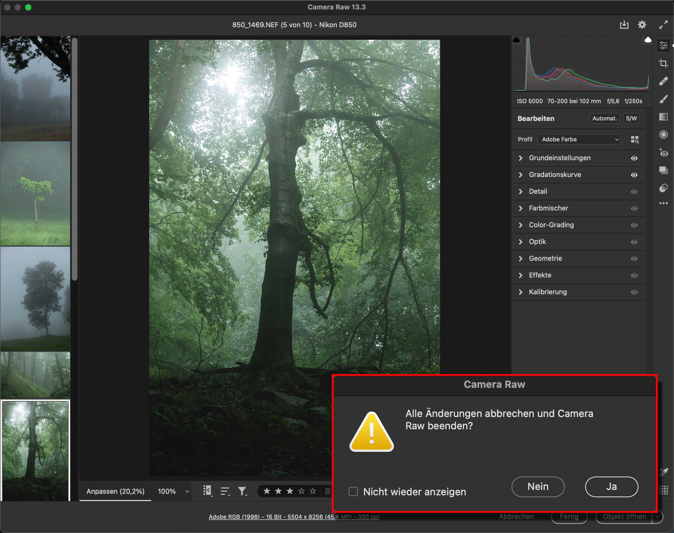Select the lone green sapling thumbnail
Viewport: 674px width, 533px height.
[35, 193]
